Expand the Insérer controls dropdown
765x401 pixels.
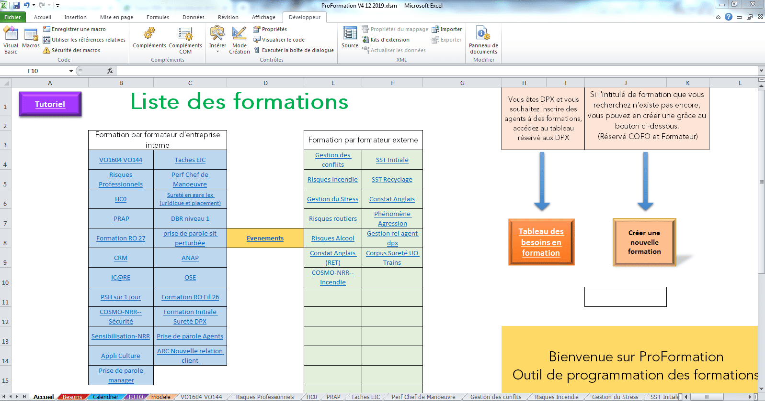pyautogui.click(x=217, y=51)
